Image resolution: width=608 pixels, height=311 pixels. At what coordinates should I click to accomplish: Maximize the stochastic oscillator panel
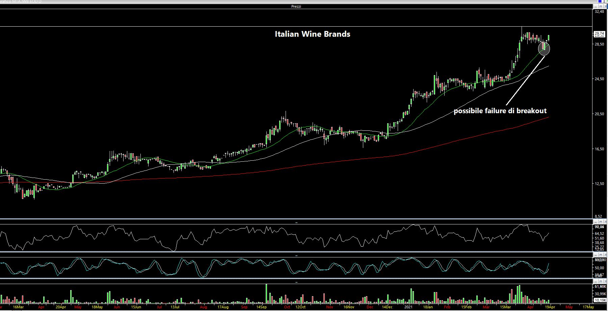click(x=601, y=255)
